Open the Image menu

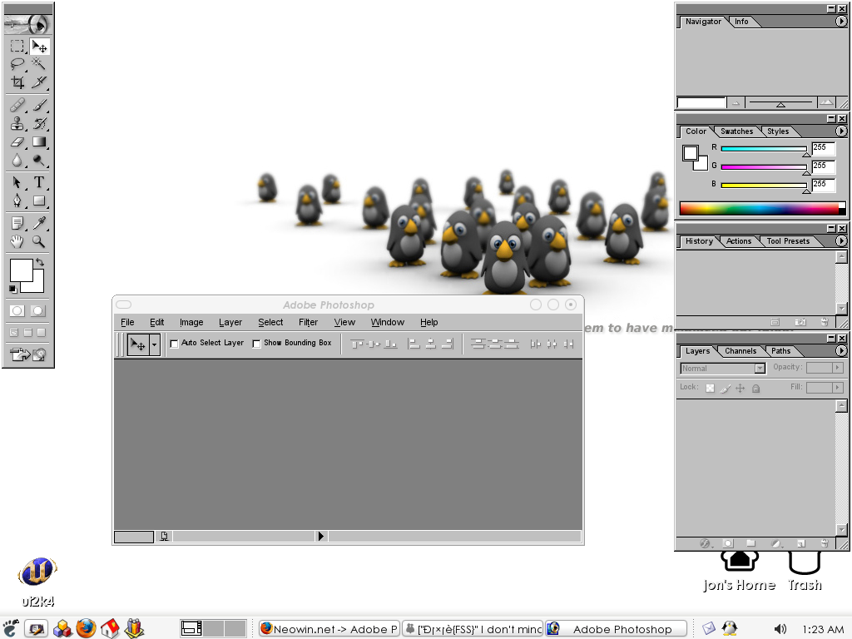(x=191, y=322)
